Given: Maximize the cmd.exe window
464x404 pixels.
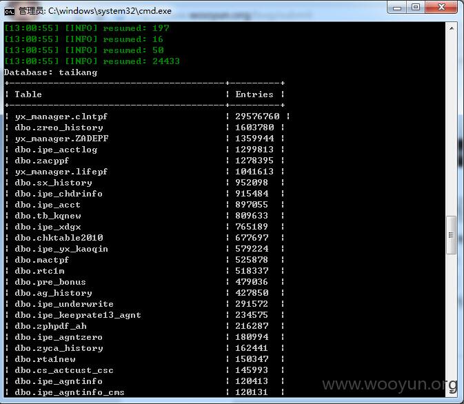Looking at the screenshot, I should point(416,8).
